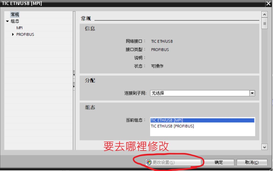Click the scrollbar down arrow
The width and height of the screenshot is (273, 171).
coord(264,147)
